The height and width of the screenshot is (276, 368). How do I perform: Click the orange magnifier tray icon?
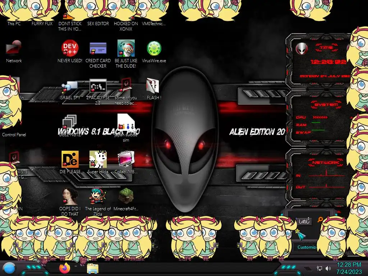[320, 220]
